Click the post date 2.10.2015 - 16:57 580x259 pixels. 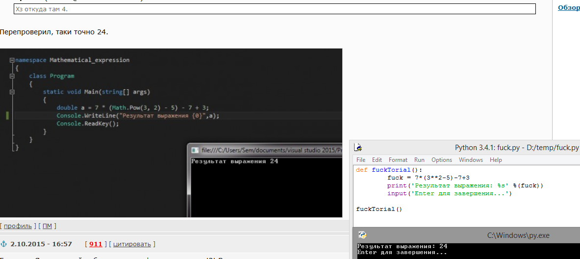(41, 244)
